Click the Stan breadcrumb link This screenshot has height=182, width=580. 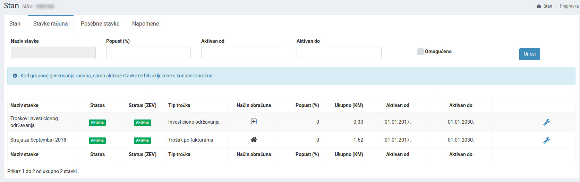548,6
